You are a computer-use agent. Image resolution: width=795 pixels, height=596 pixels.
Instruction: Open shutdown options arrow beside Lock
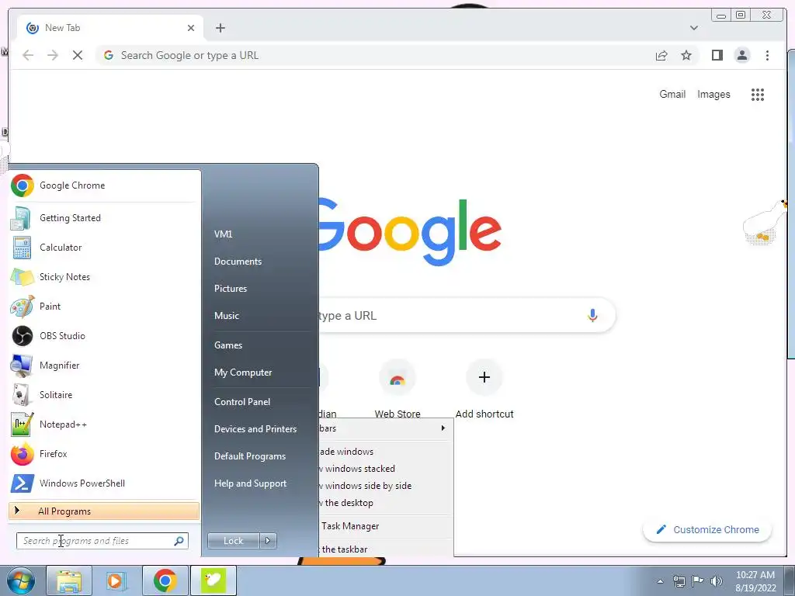pos(268,541)
